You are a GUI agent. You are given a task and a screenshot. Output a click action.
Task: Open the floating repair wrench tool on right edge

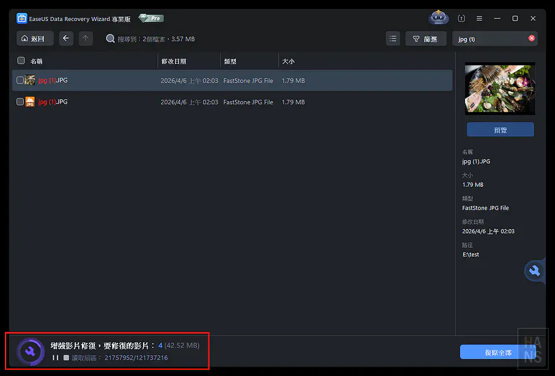534,271
